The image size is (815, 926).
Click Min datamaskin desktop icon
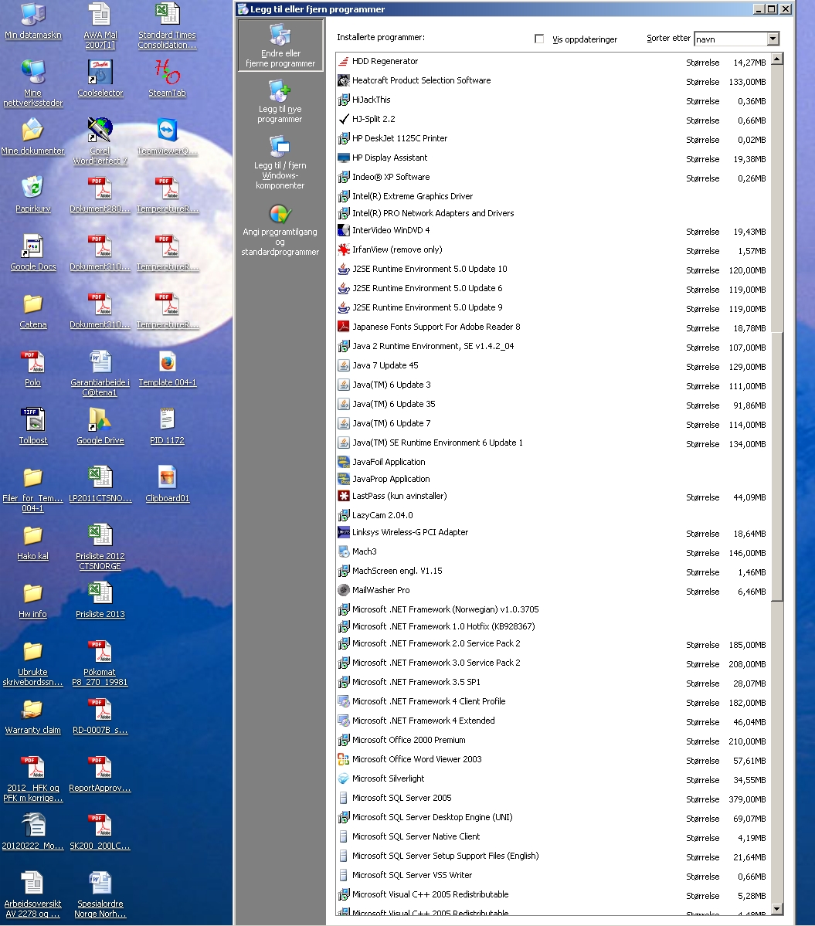pyautogui.click(x=33, y=22)
